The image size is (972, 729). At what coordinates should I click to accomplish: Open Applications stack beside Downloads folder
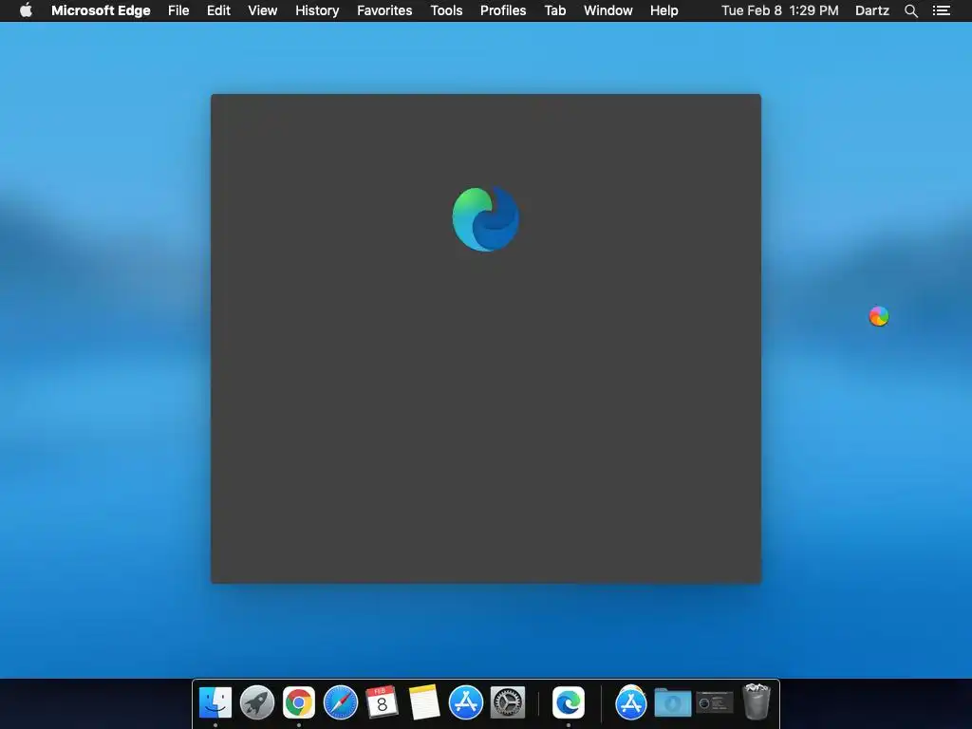tap(631, 702)
